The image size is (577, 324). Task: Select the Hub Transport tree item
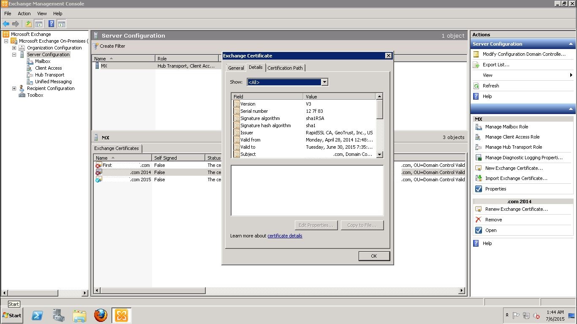pos(49,75)
